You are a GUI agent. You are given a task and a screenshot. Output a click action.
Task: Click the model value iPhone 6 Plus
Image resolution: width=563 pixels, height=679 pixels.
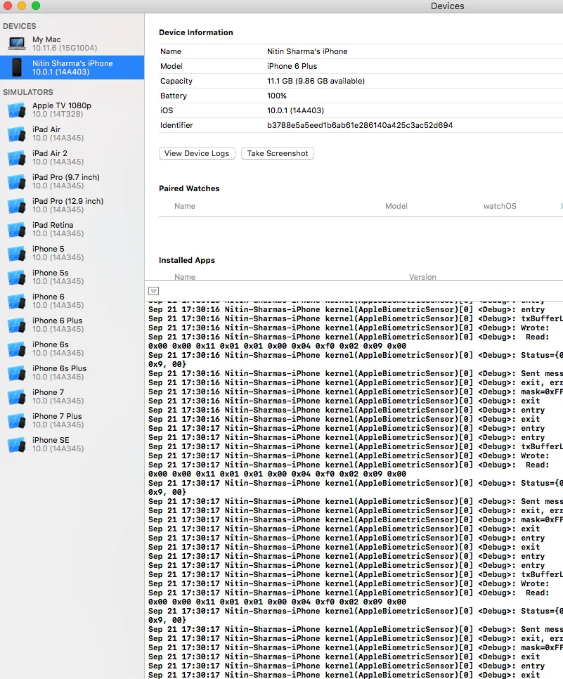[292, 66]
